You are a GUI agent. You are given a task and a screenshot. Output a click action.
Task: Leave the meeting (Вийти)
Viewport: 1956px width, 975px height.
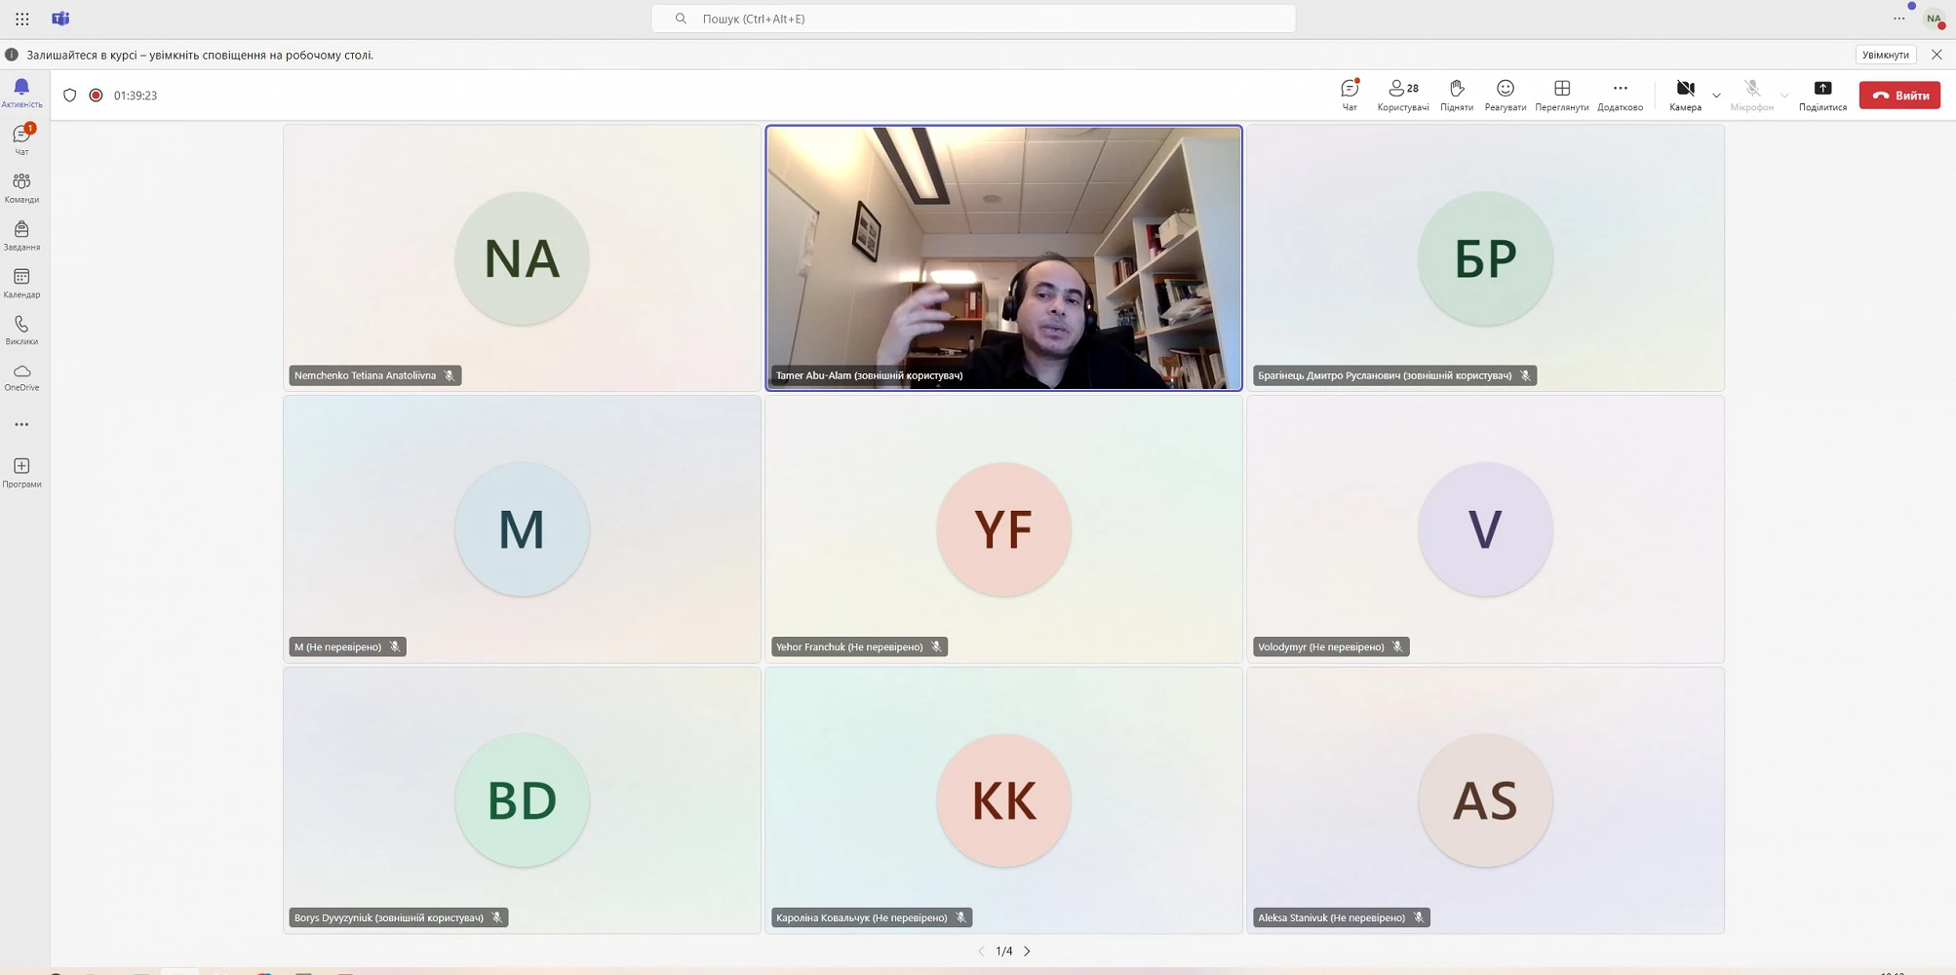pos(1899,96)
